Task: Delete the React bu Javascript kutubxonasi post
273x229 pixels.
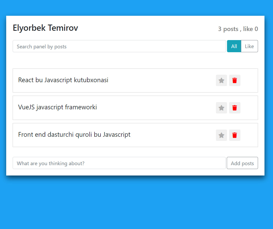Action: 235,80
